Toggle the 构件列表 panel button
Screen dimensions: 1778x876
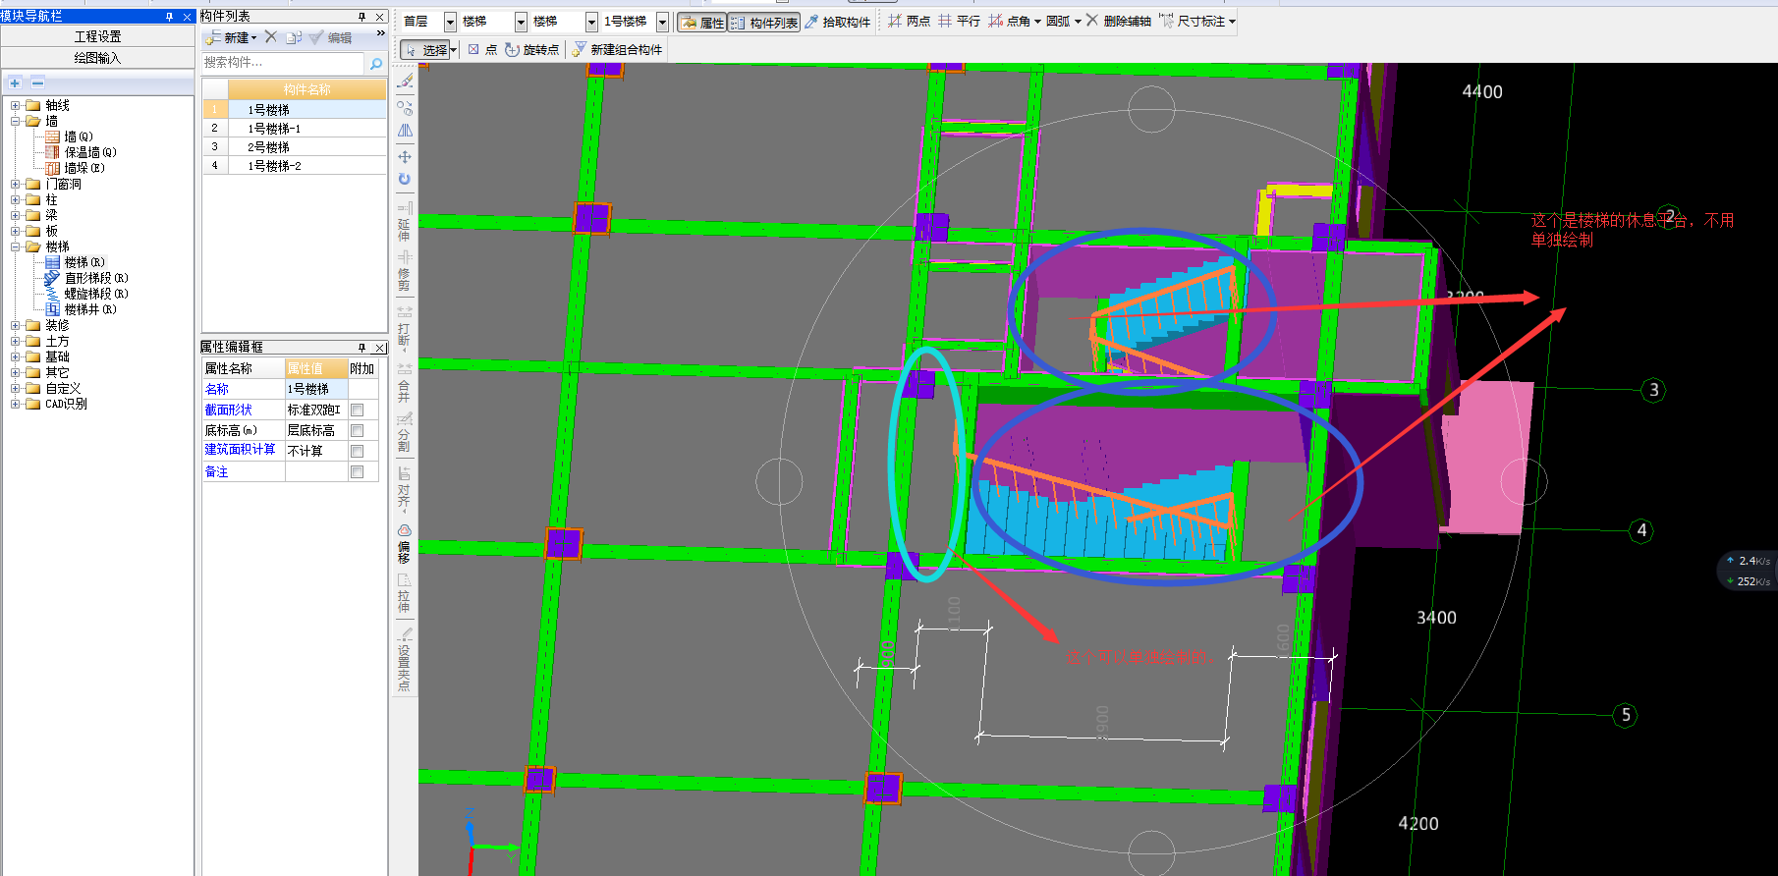click(764, 22)
